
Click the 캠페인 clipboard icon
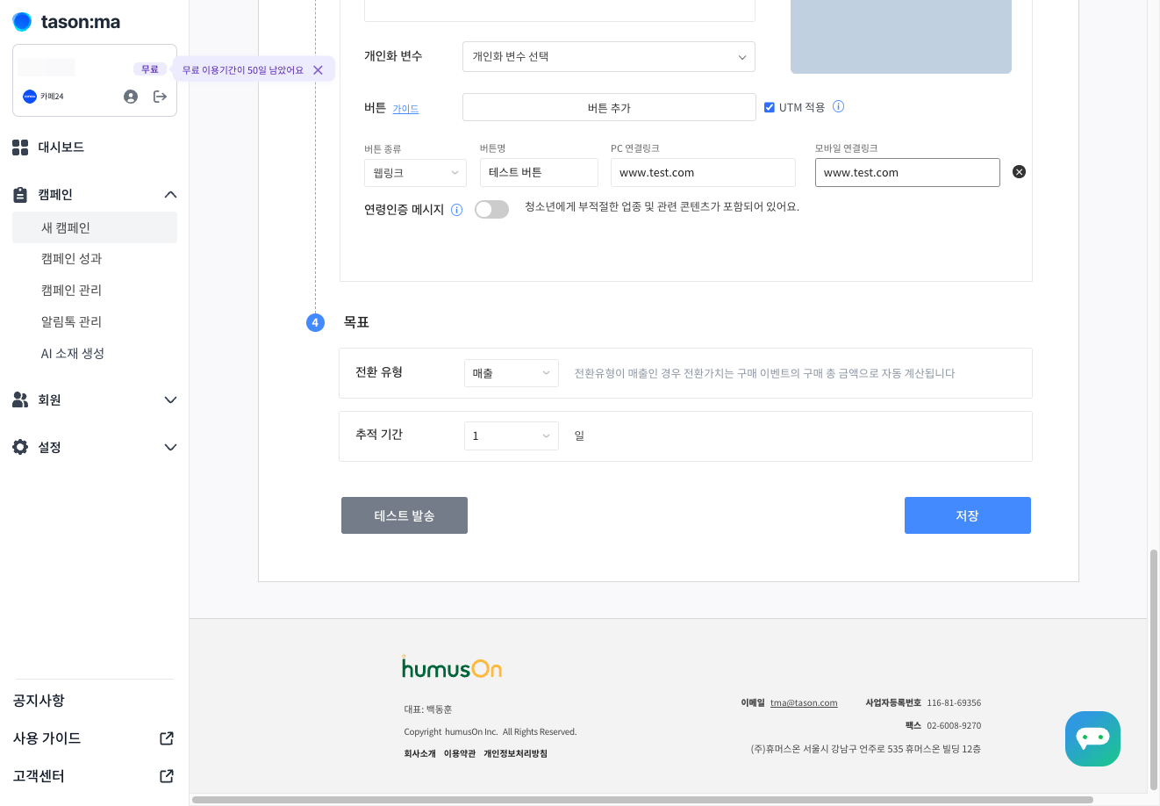click(x=20, y=195)
